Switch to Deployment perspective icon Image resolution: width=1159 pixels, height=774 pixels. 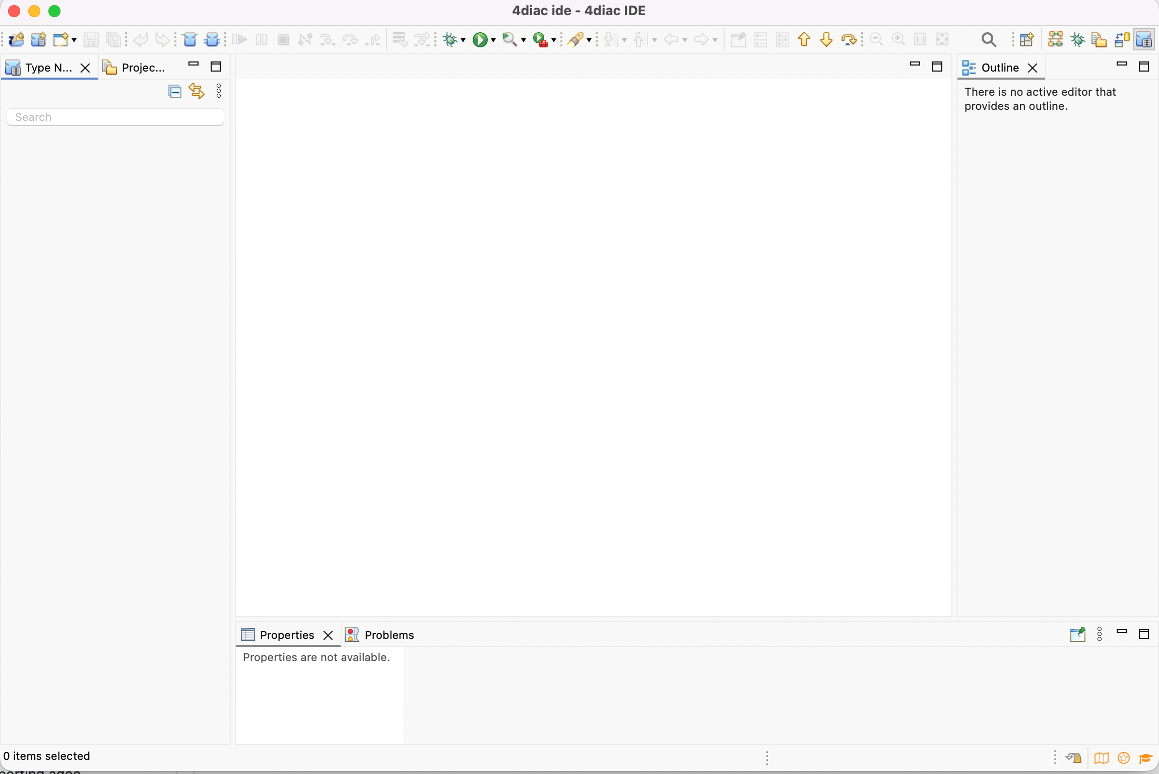tap(1122, 39)
